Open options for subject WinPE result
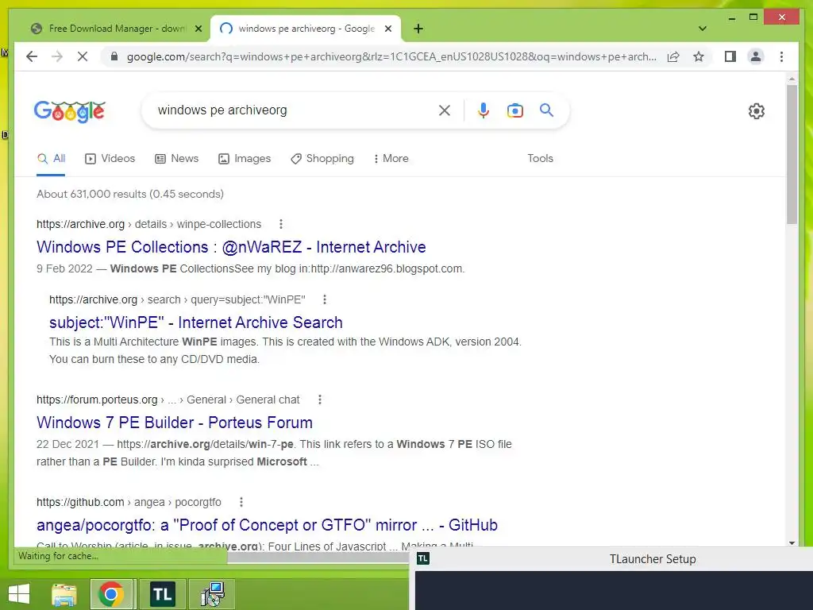The height and width of the screenshot is (610, 813). click(325, 299)
